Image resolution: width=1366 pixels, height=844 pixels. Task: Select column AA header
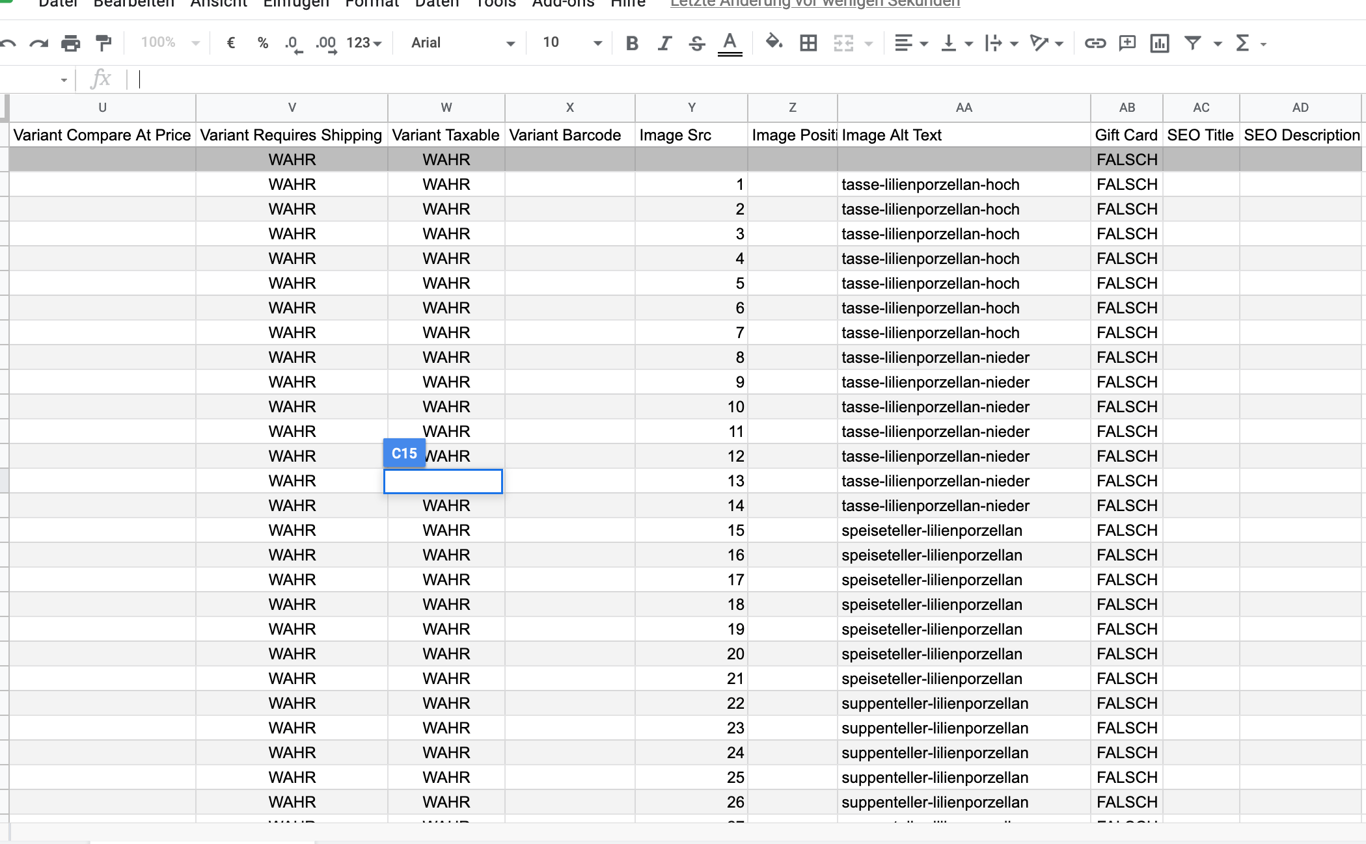(x=963, y=108)
